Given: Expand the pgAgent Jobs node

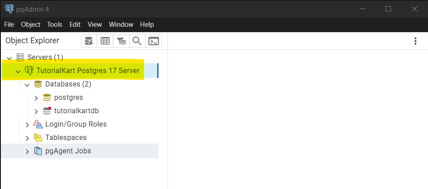Looking at the screenshot, I should 27,152.
